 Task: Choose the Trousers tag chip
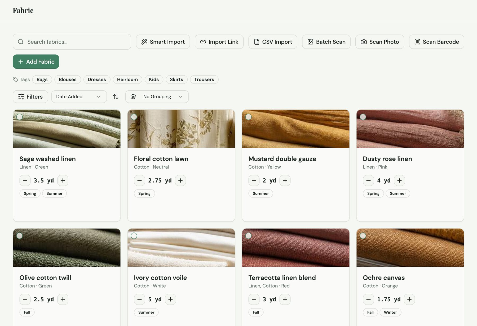coord(204,80)
